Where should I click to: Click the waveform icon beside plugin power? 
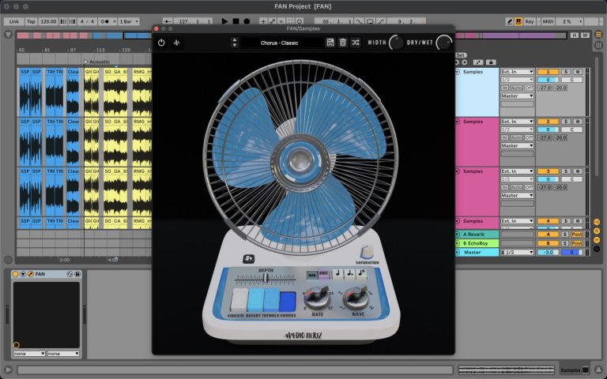point(176,43)
